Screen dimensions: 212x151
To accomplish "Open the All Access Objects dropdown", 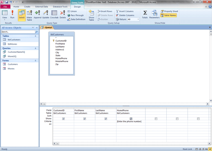I will 33,28.
